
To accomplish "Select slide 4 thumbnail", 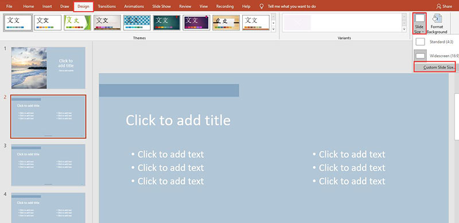I will click(x=48, y=208).
